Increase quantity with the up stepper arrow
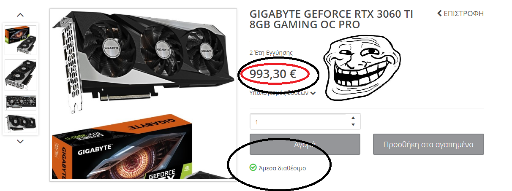This screenshot has height=191, width=512. (x=353, y=117)
